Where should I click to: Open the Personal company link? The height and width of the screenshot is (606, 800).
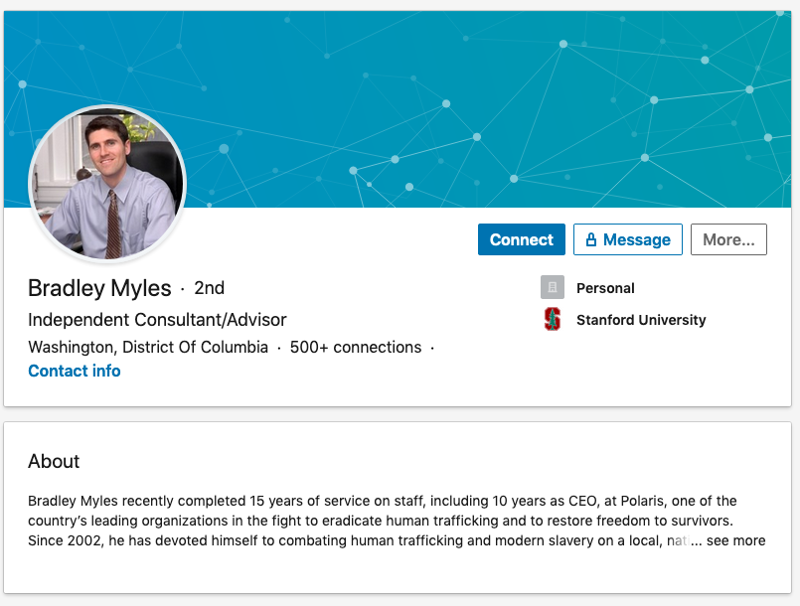pos(605,288)
